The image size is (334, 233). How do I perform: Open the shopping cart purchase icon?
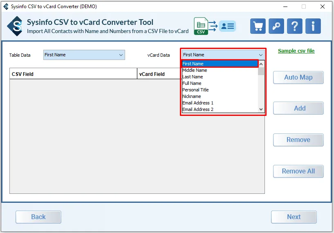pyautogui.click(x=258, y=26)
